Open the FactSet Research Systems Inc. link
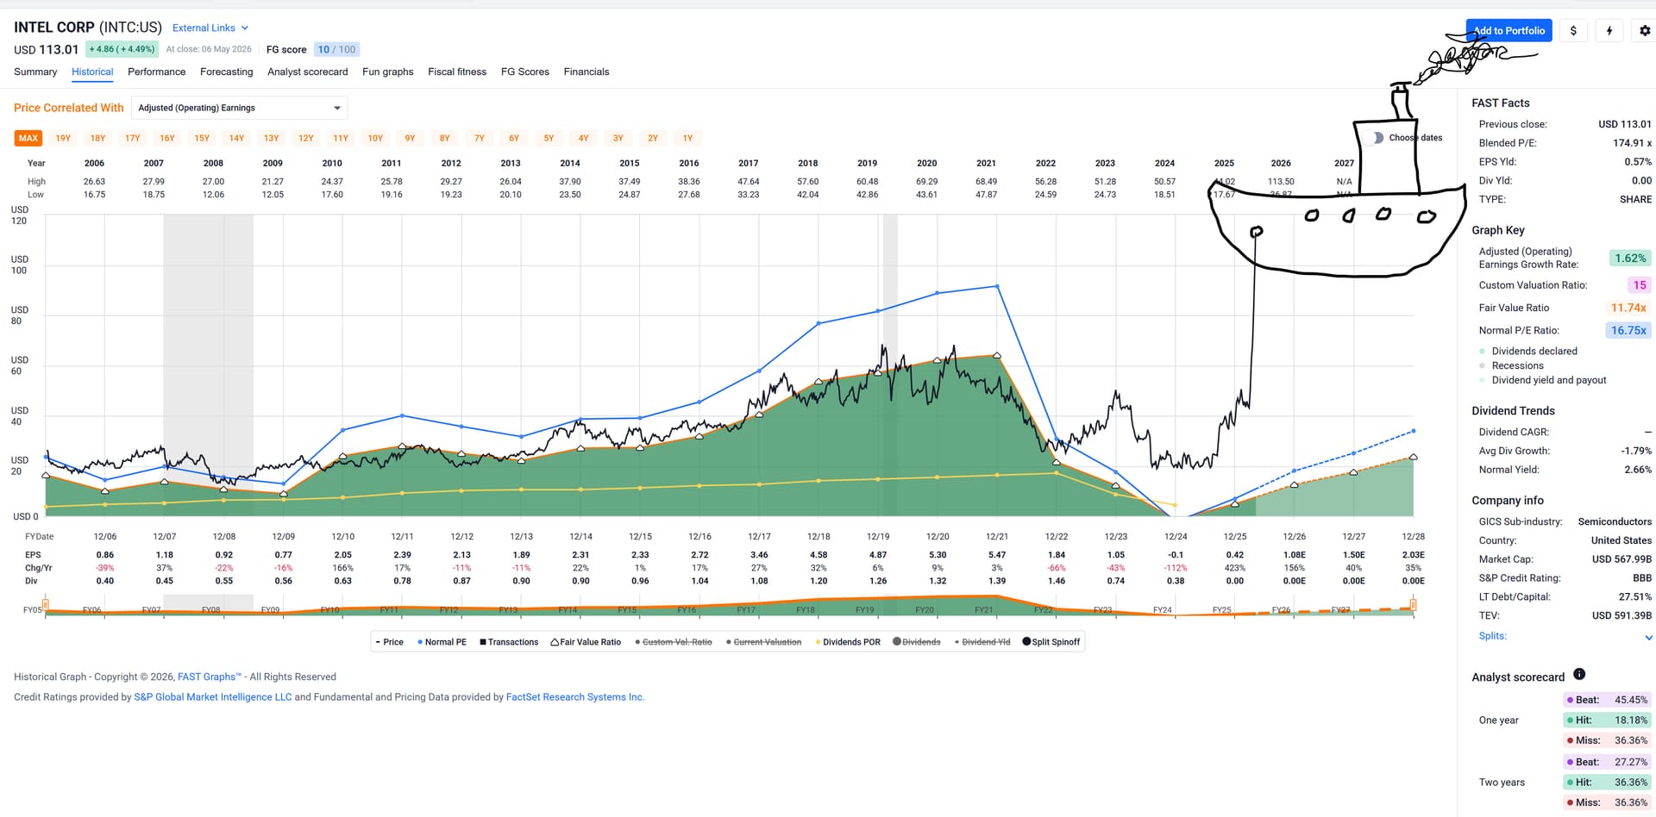1656x817 pixels. pos(575,697)
